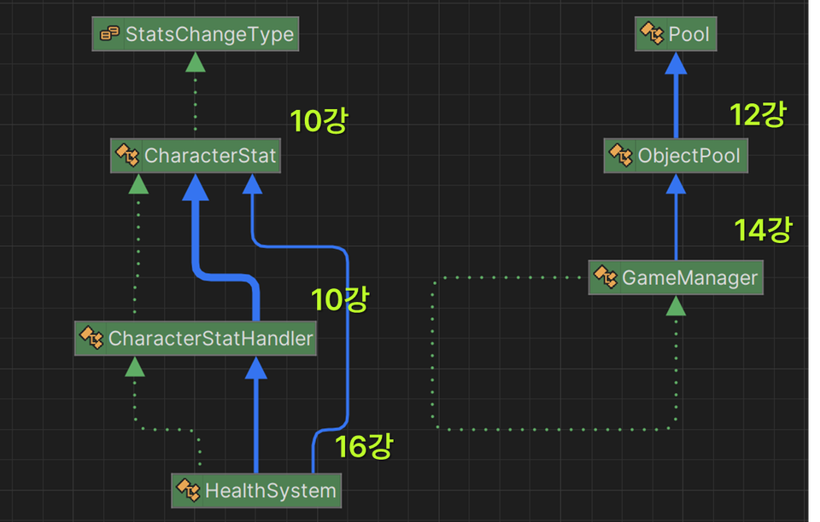Viewport: 820px width, 522px height.
Task: Click the HealthSystem script icon
Action: [x=188, y=490]
